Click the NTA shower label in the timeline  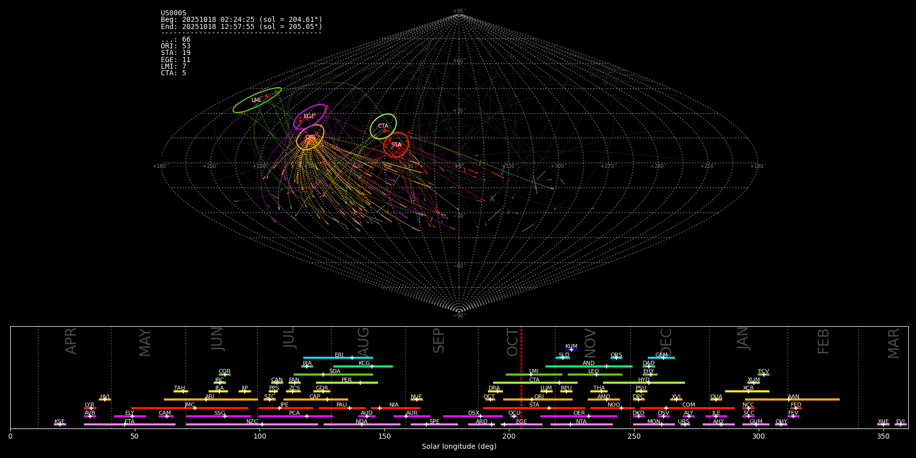(x=581, y=422)
